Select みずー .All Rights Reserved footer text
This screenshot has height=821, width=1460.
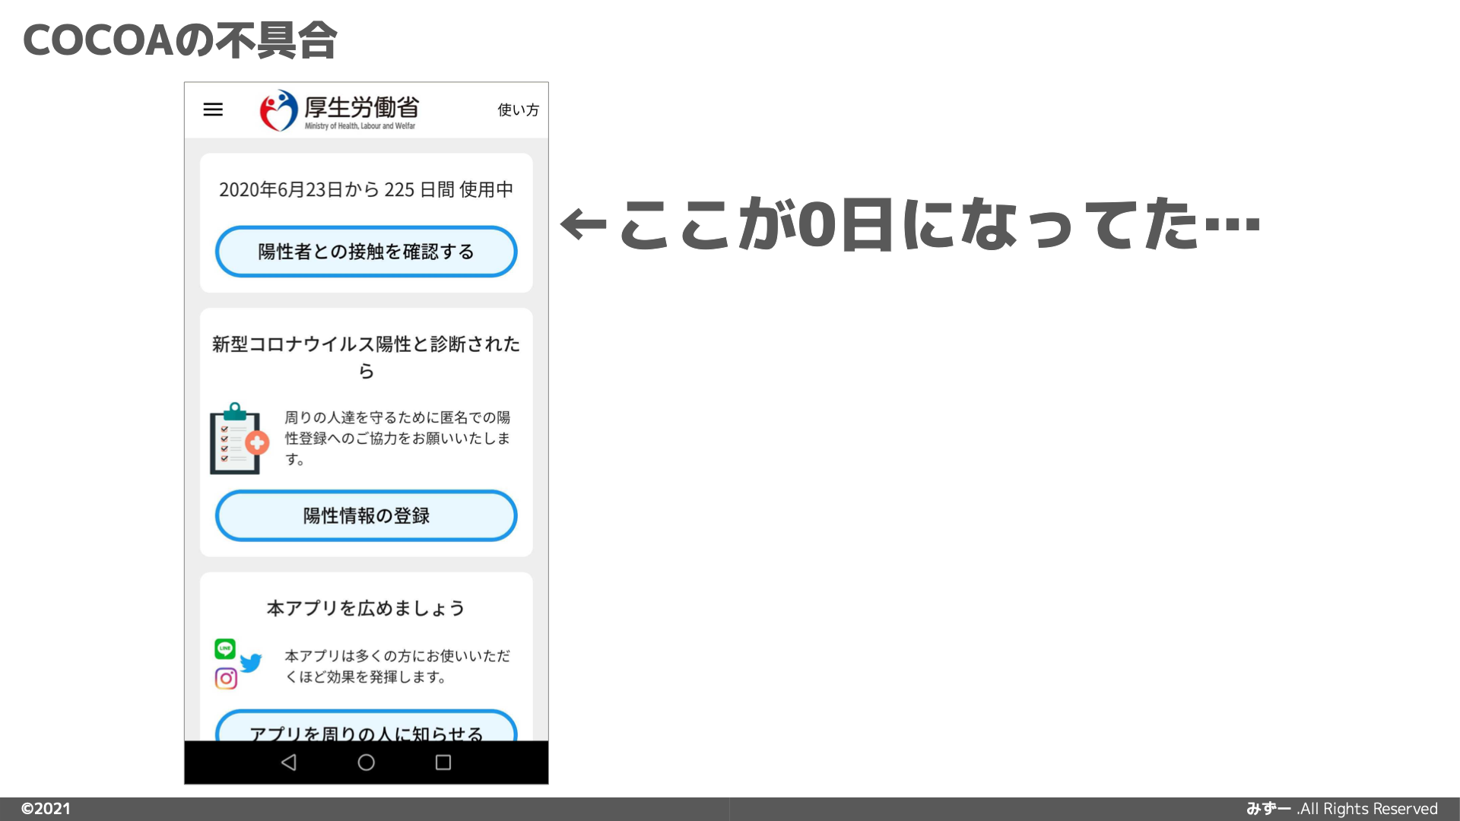click(x=1342, y=809)
